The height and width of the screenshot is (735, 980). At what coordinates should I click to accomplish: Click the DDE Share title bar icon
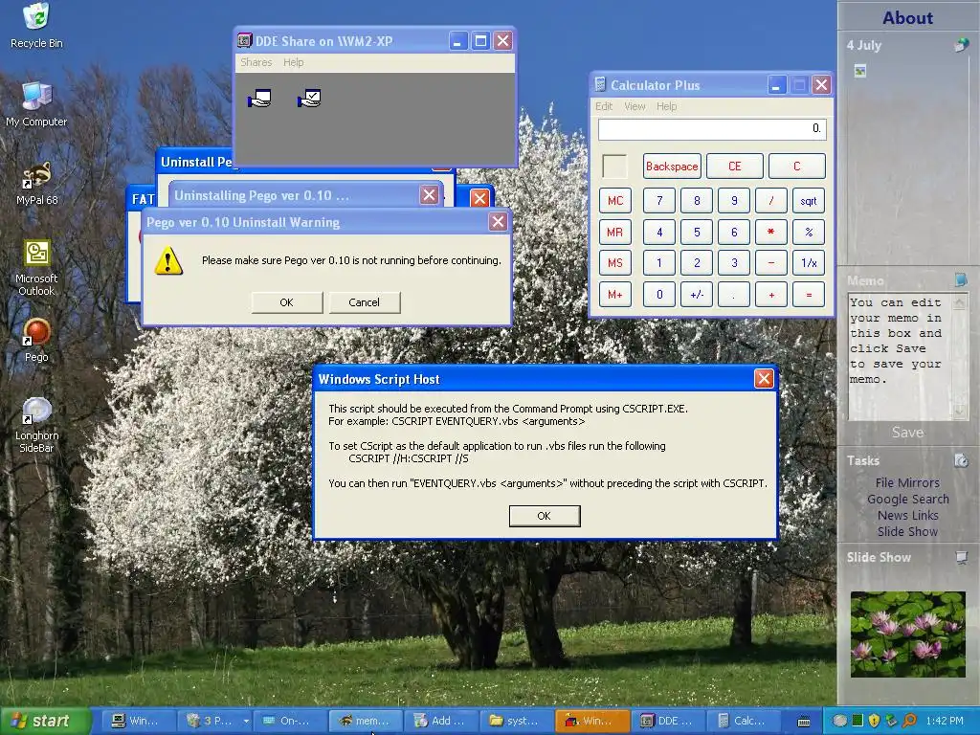click(x=244, y=40)
